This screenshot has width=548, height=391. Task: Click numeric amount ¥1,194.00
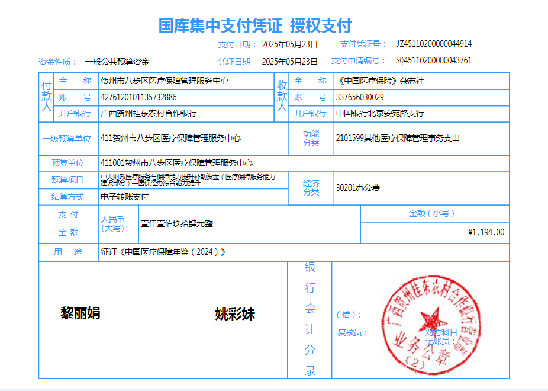486,232
